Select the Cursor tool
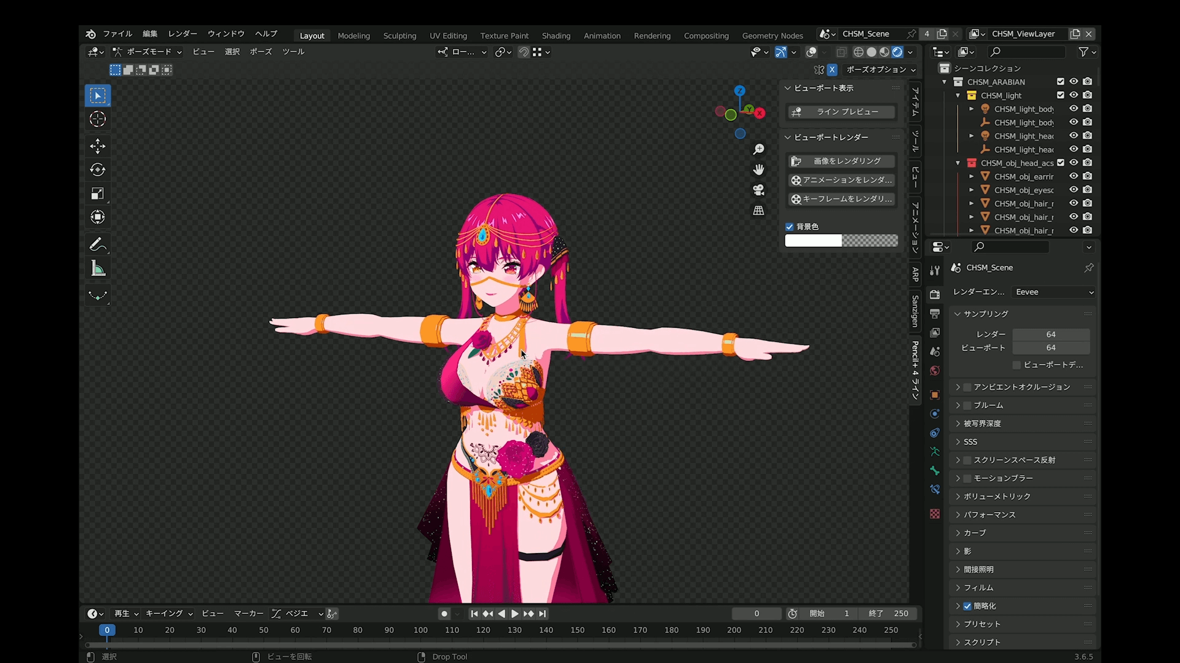The width and height of the screenshot is (1180, 663). coord(98,119)
